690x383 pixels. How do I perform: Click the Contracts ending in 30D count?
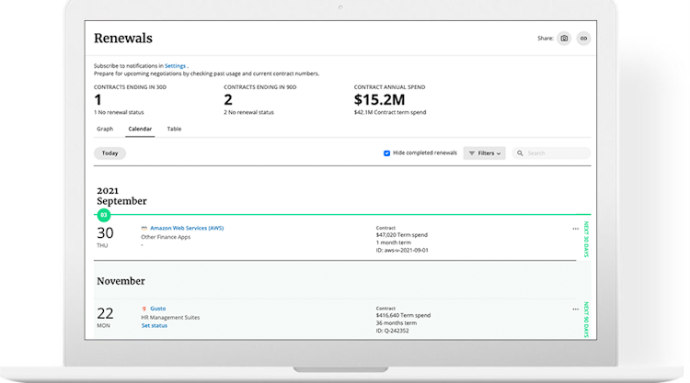coord(98,100)
